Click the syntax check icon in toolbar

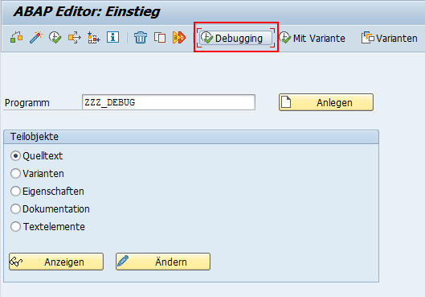(x=16, y=37)
